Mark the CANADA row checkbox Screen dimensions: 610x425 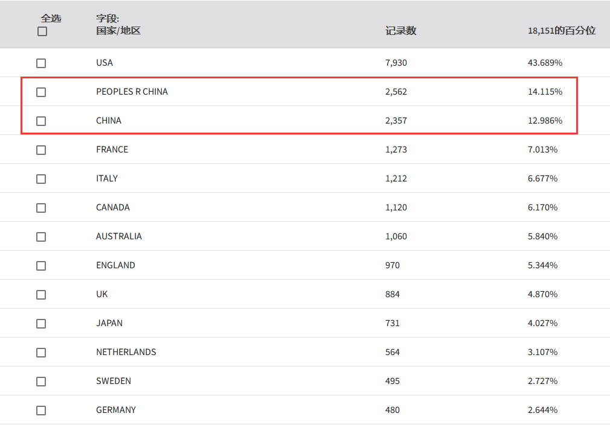pos(41,208)
